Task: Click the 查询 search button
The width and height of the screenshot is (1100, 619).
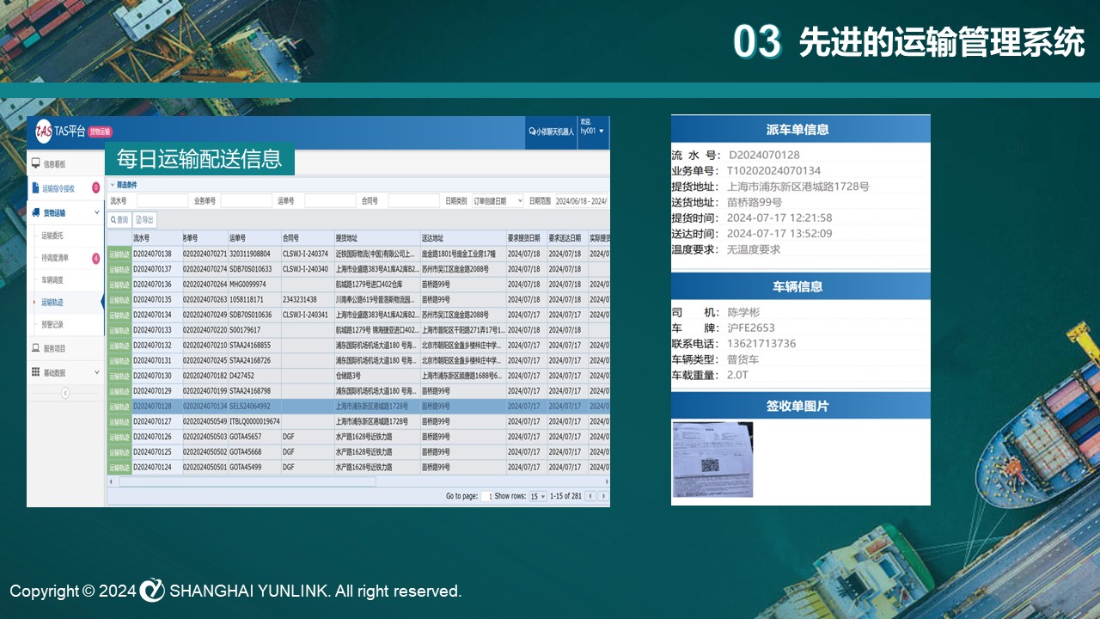Action: [119, 220]
